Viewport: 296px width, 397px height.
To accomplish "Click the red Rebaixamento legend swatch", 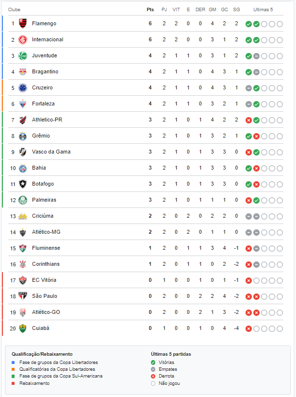I will coord(13,383).
